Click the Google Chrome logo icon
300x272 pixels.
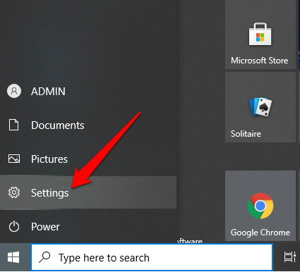click(x=260, y=206)
